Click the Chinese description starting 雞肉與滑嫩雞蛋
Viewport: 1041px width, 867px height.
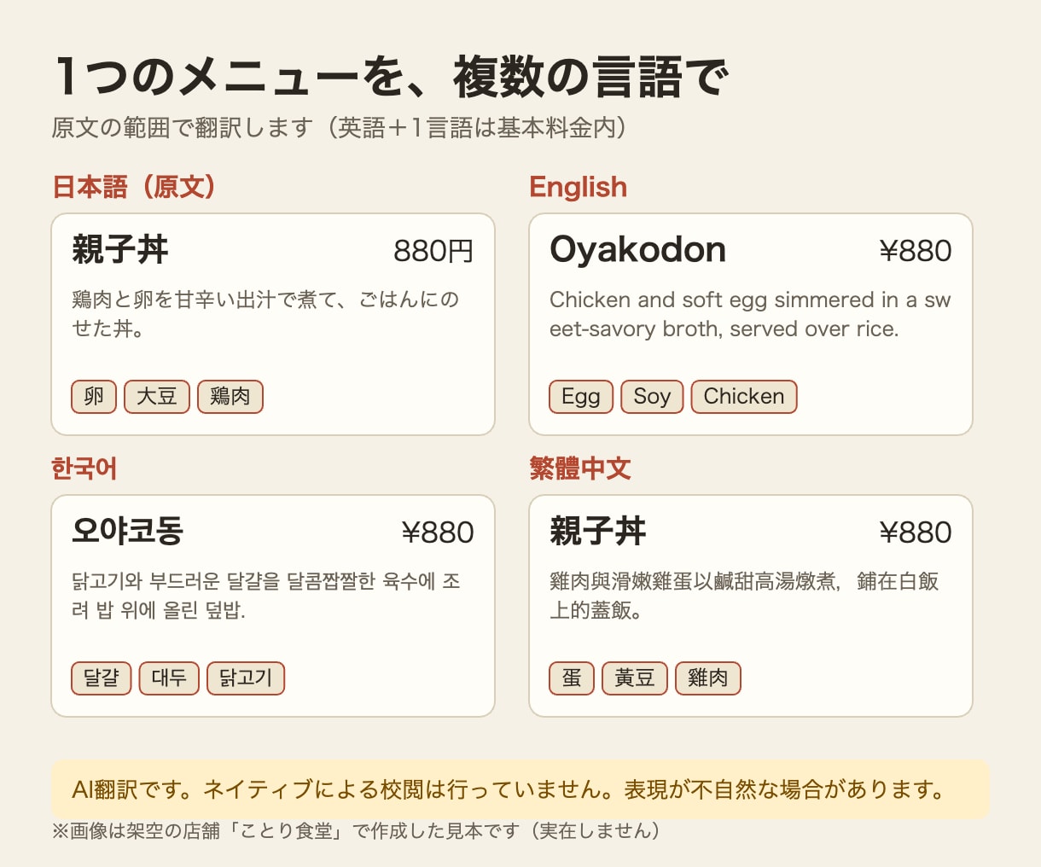(744, 596)
